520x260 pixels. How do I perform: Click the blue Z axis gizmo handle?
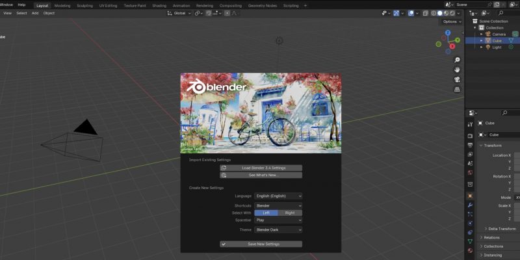[x=448, y=32]
